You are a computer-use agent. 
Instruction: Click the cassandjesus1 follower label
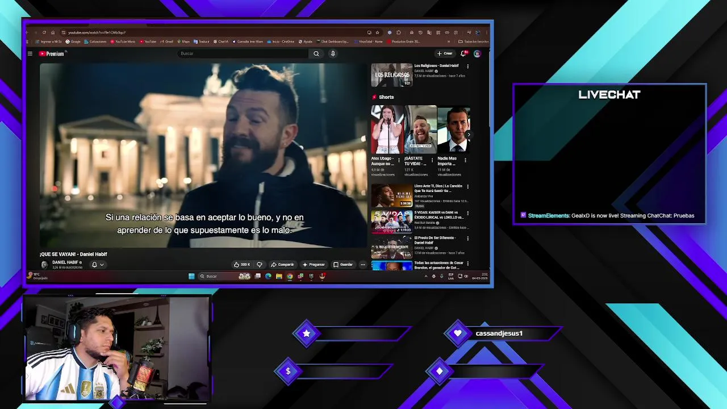[499, 333]
